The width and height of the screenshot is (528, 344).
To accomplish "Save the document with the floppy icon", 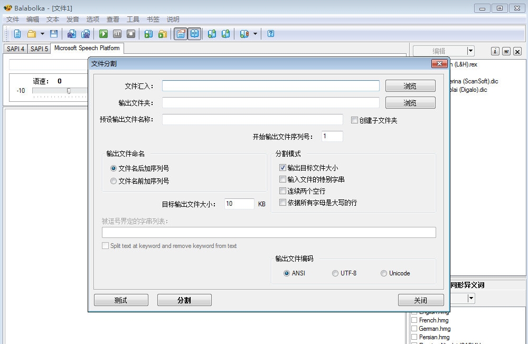I will click(54, 34).
